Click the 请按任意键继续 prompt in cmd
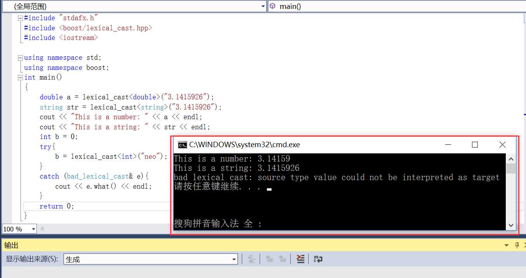 tap(217, 187)
